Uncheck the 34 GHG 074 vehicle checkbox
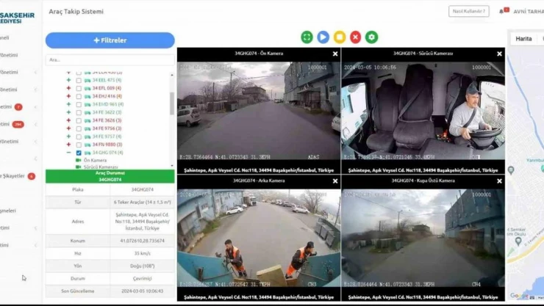The width and height of the screenshot is (544, 306). click(x=79, y=153)
